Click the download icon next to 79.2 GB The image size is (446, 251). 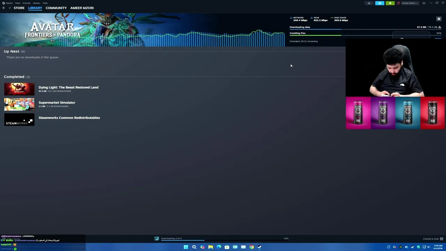(x=439, y=27)
